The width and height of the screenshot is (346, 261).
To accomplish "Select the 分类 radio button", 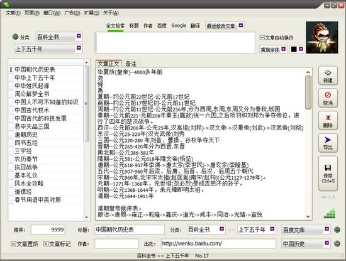I will coord(15,36).
